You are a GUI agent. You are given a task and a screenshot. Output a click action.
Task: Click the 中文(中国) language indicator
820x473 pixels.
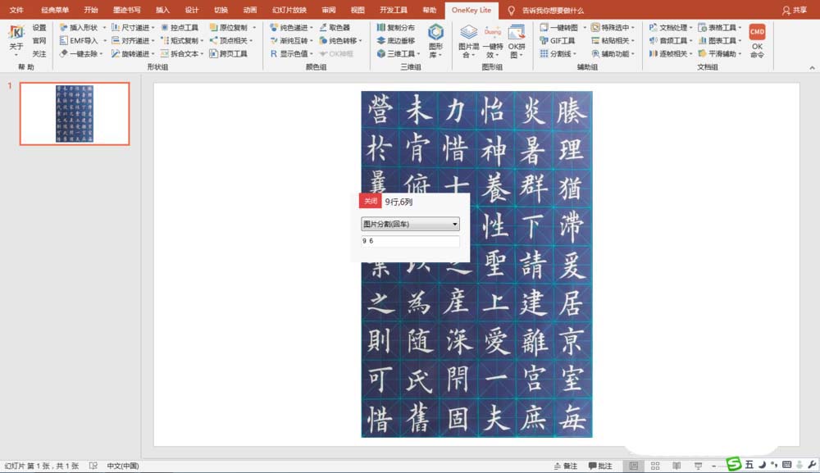(123, 466)
